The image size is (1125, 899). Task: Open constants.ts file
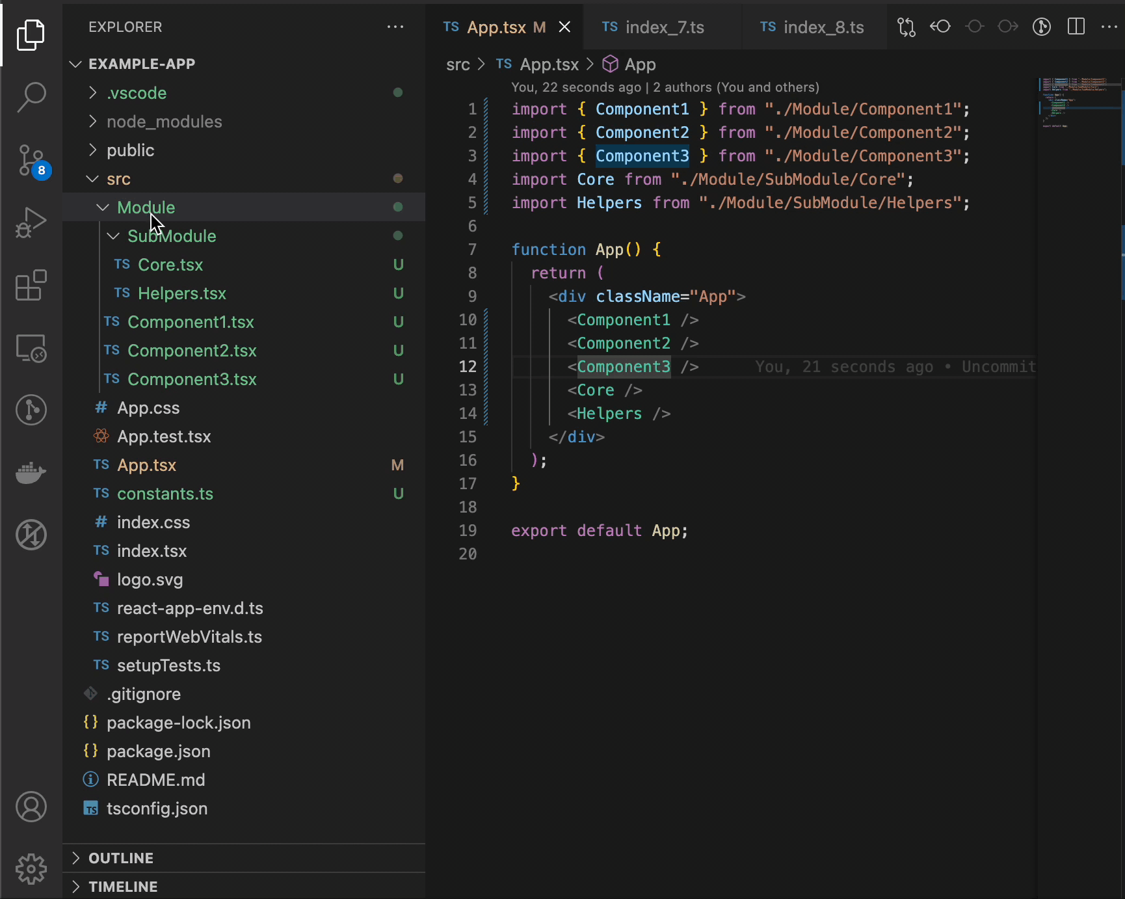point(244,493)
